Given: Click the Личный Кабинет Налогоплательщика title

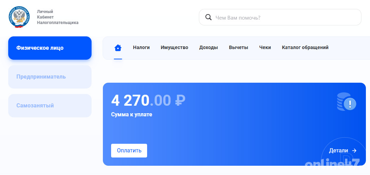Looking at the screenshot, I should tap(57, 17).
